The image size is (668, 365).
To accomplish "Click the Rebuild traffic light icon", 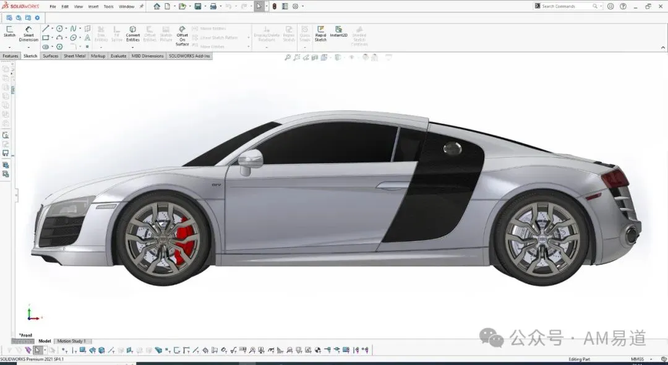I will [x=275, y=6].
